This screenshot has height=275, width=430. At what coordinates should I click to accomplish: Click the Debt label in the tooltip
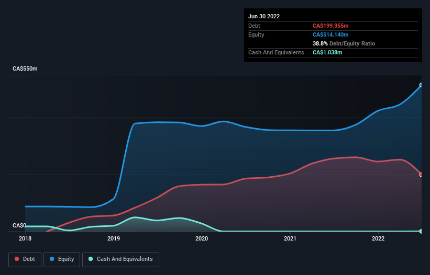point(254,26)
